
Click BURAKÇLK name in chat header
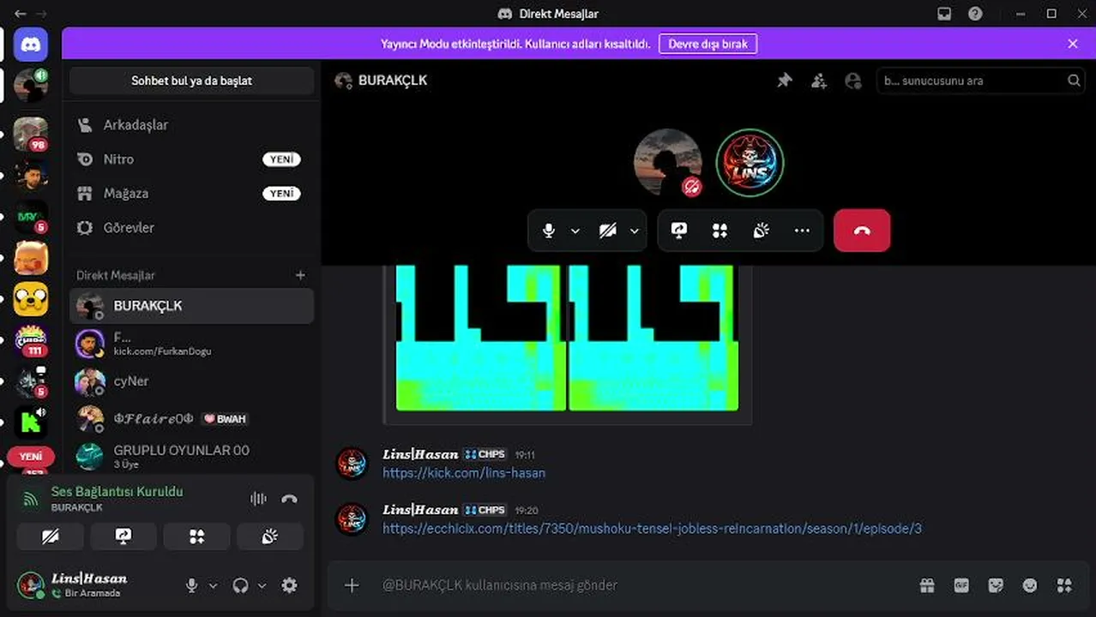(393, 81)
